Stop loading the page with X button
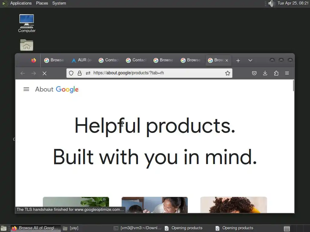310x232 pixels. 45,73
